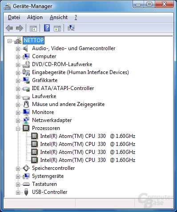Viewport: 177px width, 212px height.
Task: Open Help via the question mark toolbar icon
Action: pyautogui.click(x=47, y=28)
